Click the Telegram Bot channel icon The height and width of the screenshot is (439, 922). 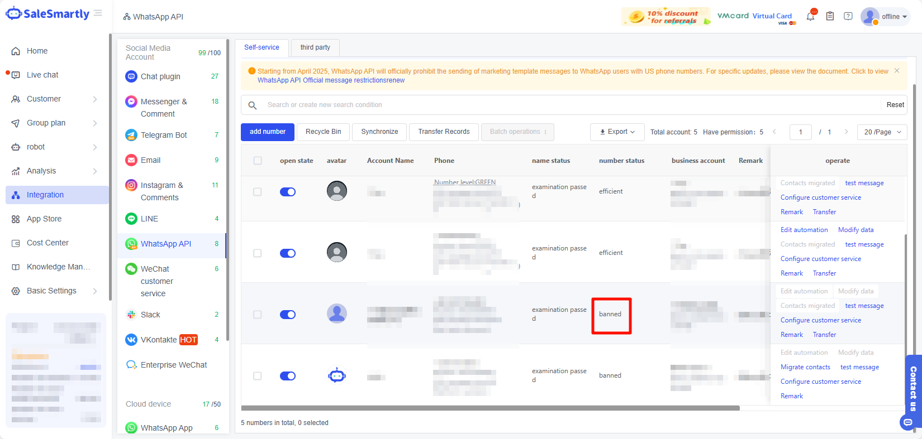pos(131,135)
